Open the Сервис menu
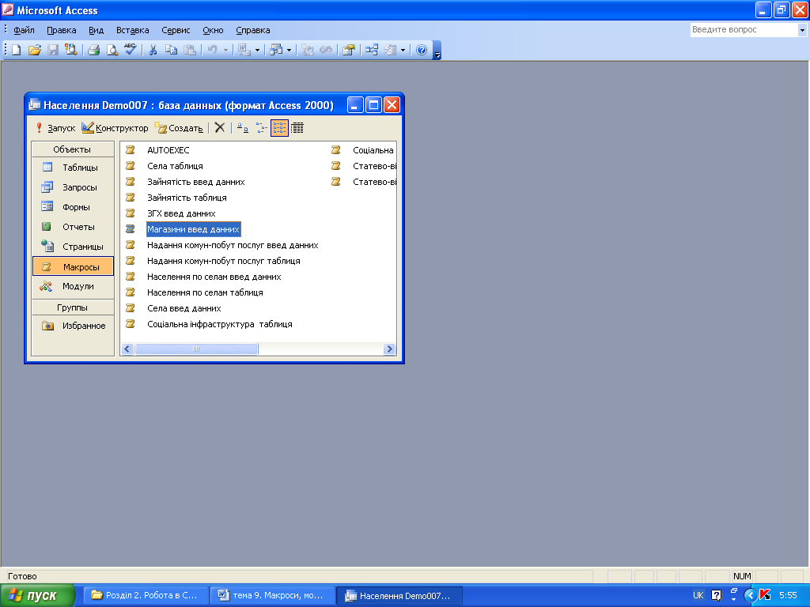 coord(176,30)
